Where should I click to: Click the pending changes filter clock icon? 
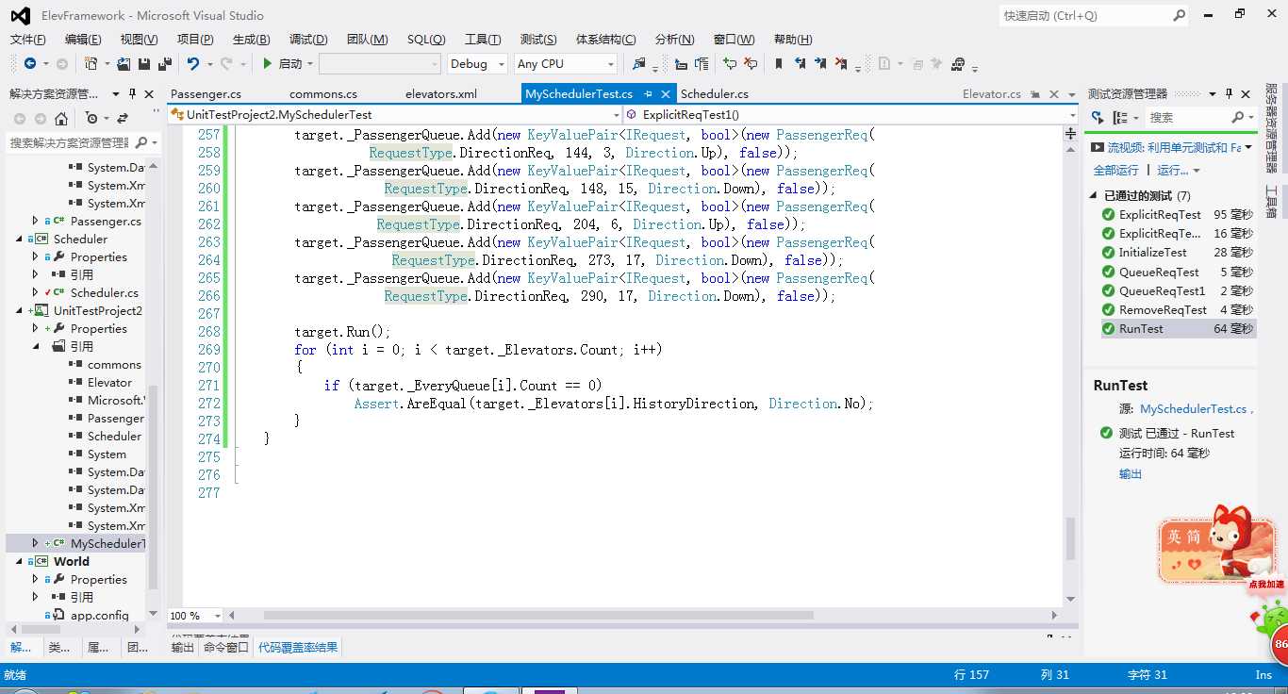(x=91, y=119)
